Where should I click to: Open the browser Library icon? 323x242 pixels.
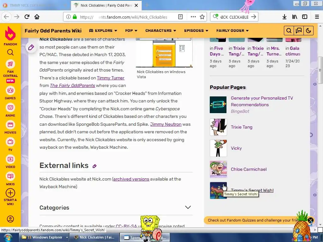[x=295, y=17]
